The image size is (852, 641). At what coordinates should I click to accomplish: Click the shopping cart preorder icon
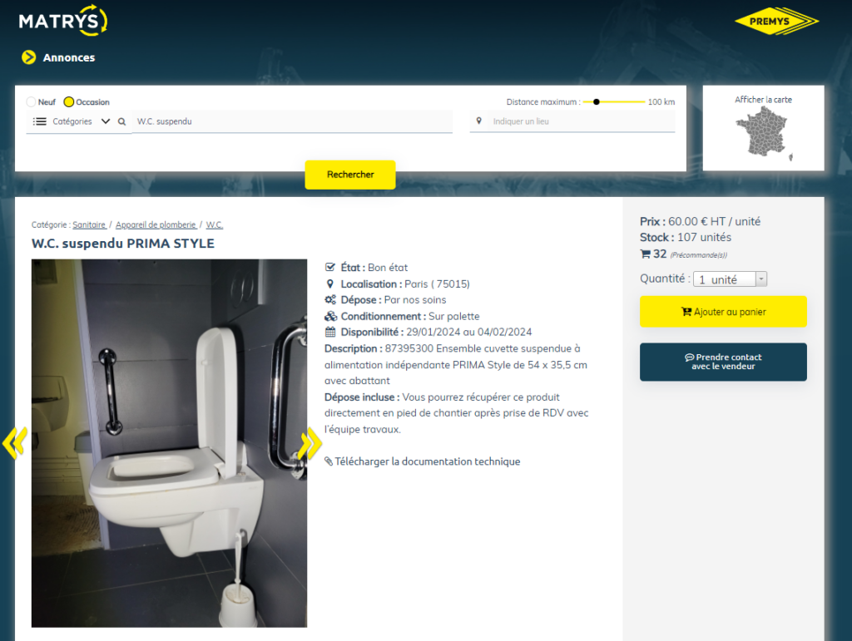coord(645,254)
